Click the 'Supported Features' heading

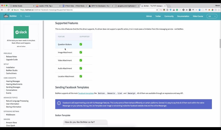67,23
